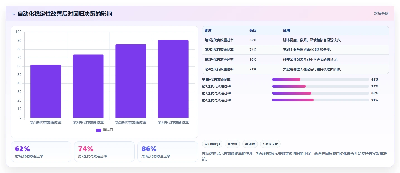Click the table value 74%
Viewport: 400px width, 173px height.
[x=253, y=50]
